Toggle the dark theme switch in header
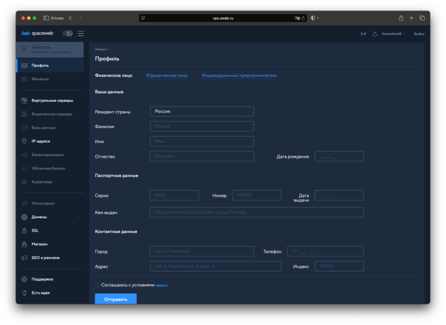Viewport: 446px width, 325px height. (x=67, y=34)
